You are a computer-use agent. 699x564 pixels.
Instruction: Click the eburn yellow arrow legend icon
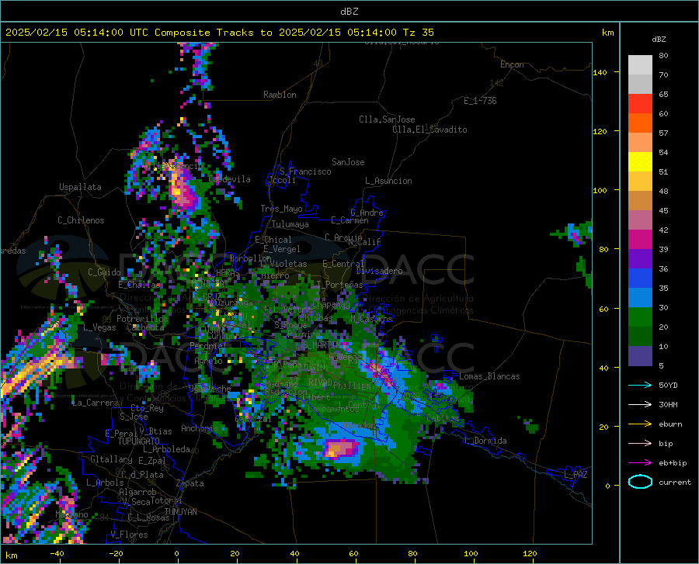(x=640, y=424)
